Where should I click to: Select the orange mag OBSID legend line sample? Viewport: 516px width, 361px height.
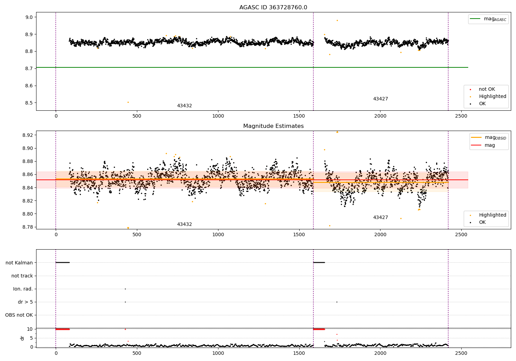pos(476,138)
